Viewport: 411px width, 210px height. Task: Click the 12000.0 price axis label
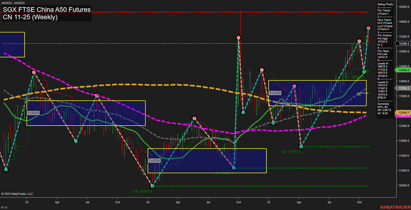[x=404, y=141]
